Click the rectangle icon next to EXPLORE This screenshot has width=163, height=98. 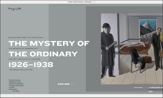click(74, 84)
